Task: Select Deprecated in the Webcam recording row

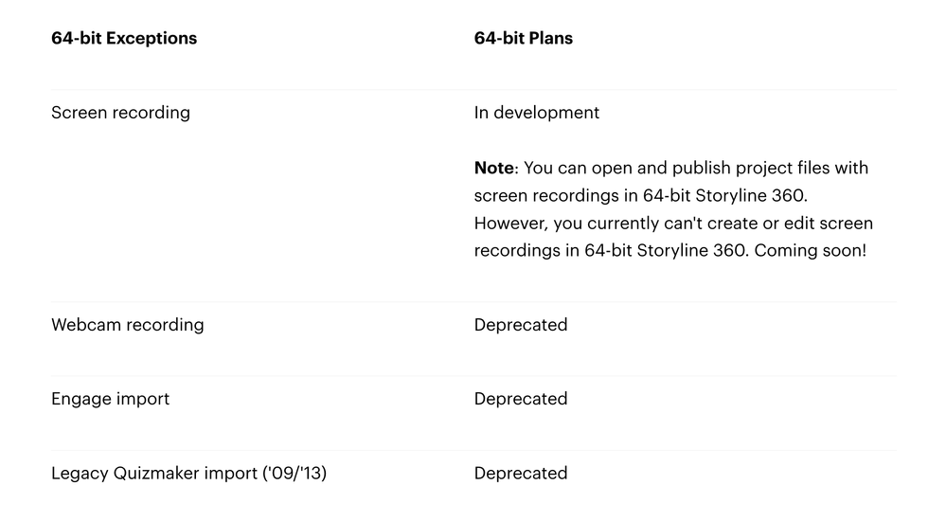Action: click(x=520, y=325)
